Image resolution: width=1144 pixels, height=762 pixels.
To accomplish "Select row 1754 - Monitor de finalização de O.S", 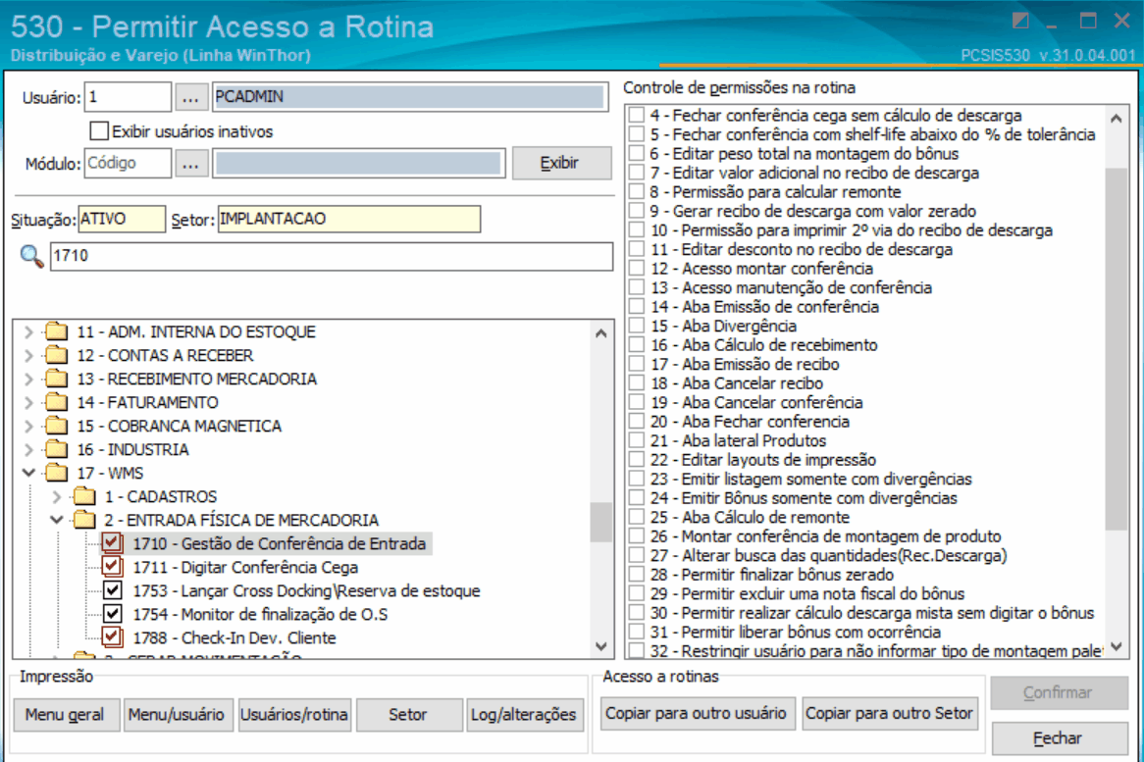I will tap(260, 614).
